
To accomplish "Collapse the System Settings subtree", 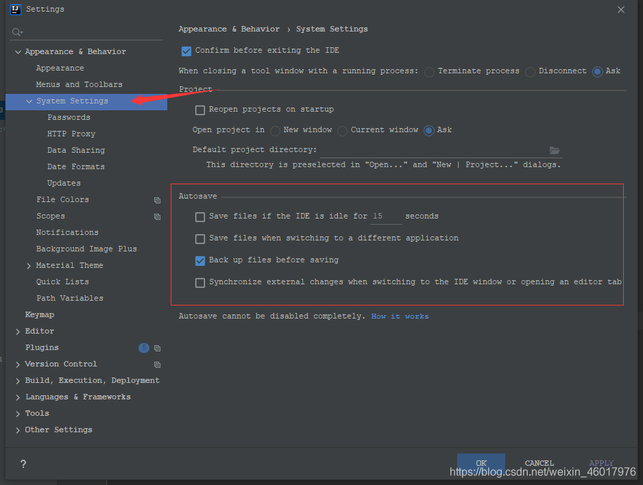I will [x=29, y=101].
